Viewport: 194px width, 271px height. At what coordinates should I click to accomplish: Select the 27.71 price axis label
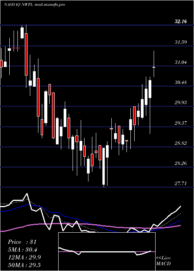[181, 184]
